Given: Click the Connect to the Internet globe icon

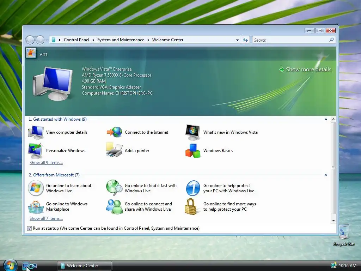Looking at the screenshot, I should [x=115, y=132].
